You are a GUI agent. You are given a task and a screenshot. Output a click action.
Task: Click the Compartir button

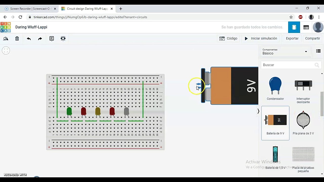coord(313,38)
